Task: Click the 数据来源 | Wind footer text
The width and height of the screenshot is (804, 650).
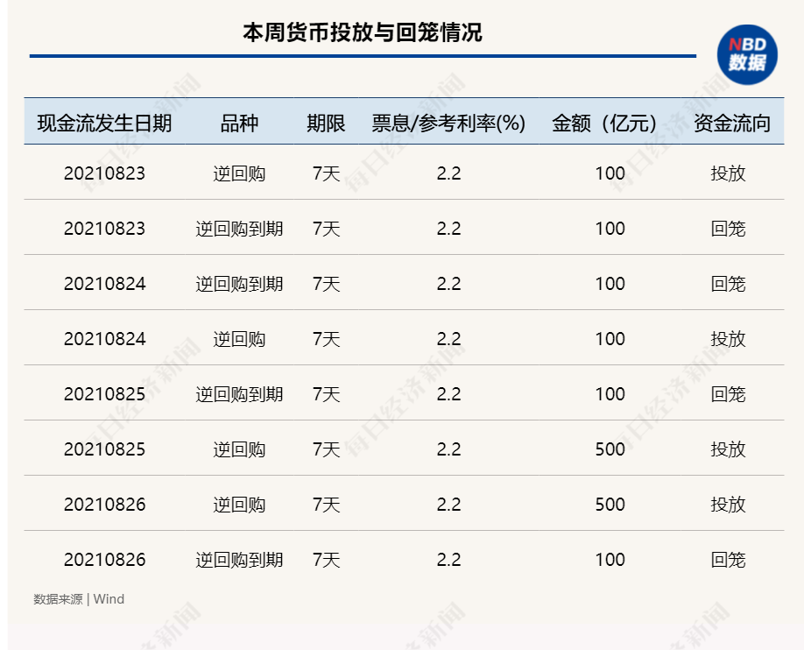Action: pyautogui.click(x=79, y=599)
